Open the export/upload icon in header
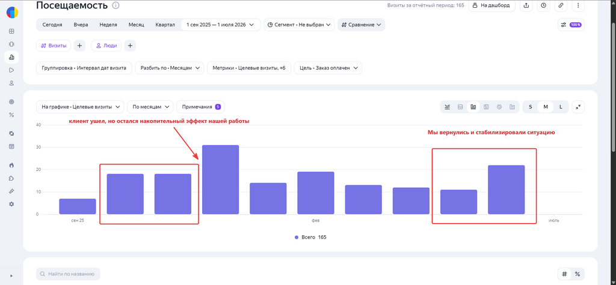 click(526, 5)
